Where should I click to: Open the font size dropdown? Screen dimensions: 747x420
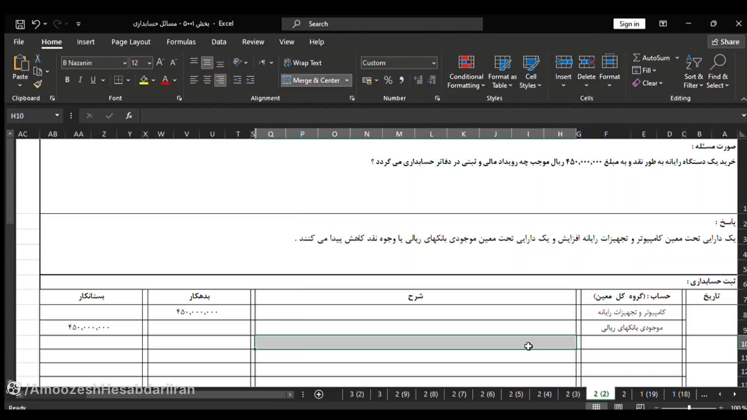[x=149, y=63]
